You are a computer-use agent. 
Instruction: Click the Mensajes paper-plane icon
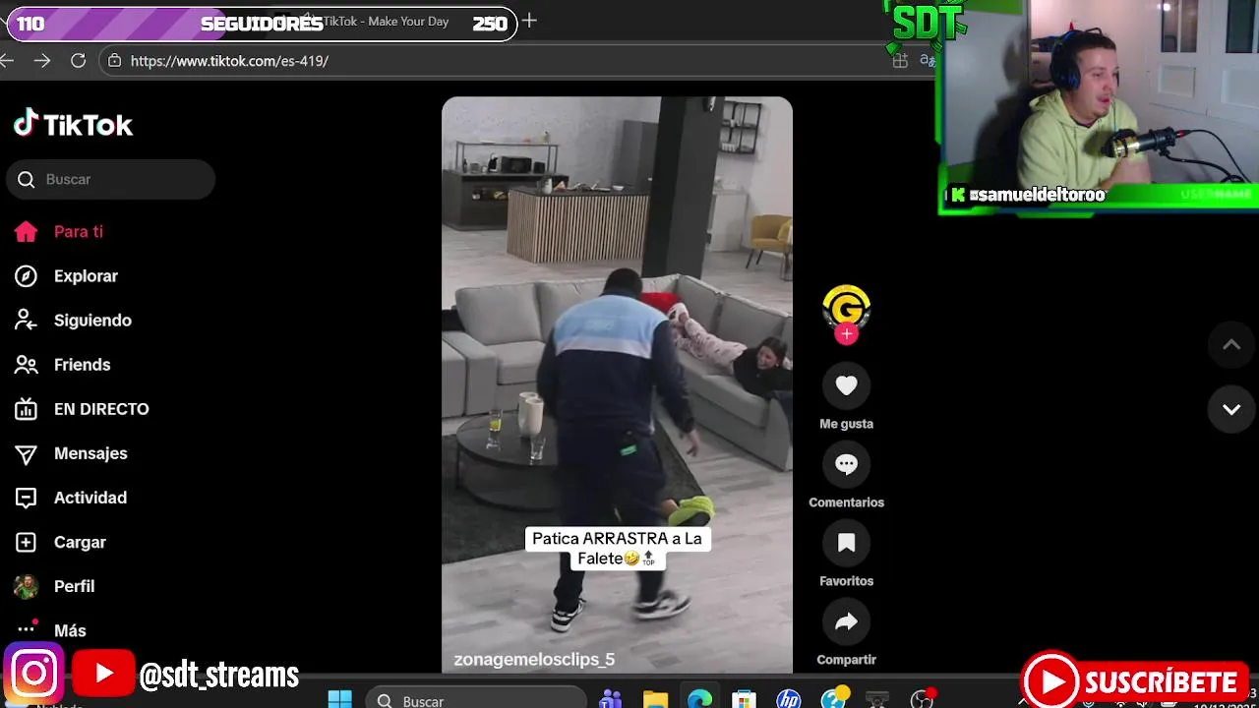26,453
